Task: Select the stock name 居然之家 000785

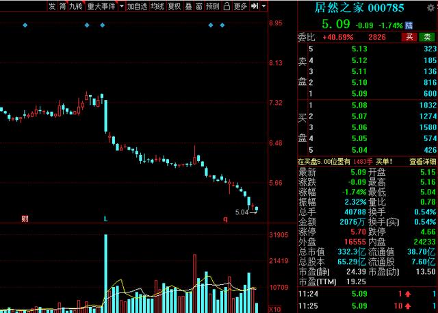Action: pyautogui.click(x=359, y=8)
